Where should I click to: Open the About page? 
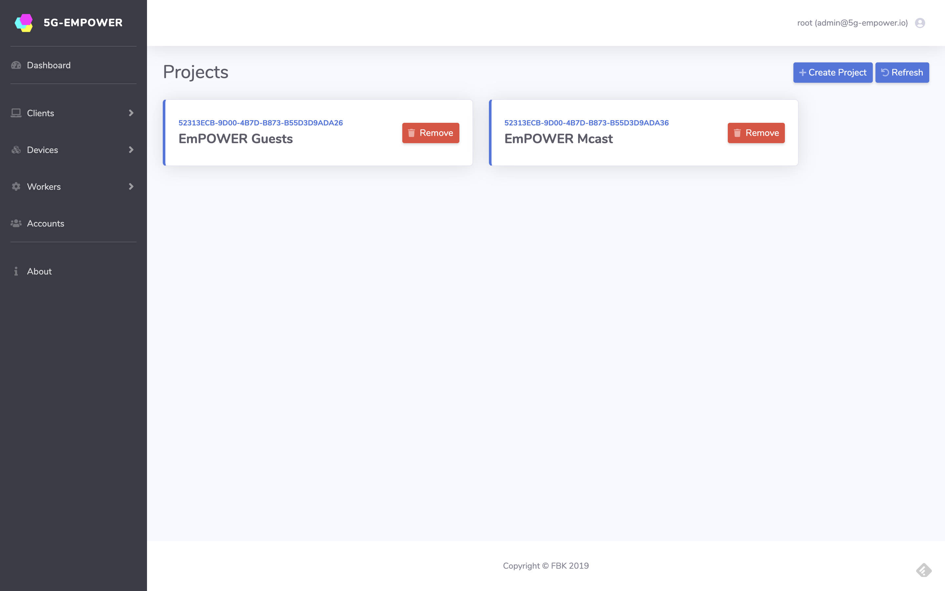point(39,271)
